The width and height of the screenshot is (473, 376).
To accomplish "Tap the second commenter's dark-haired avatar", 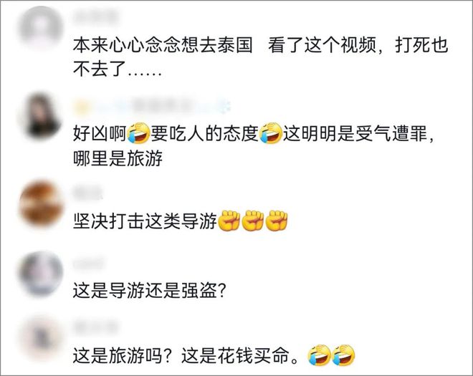I will point(42,116).
